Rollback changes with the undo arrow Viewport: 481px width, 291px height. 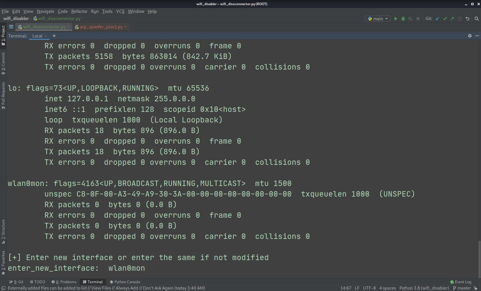tap(467, 19)
